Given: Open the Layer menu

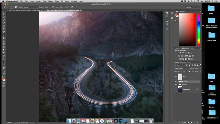Looking at the screenshot, I should [38, 1].
